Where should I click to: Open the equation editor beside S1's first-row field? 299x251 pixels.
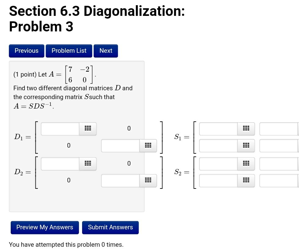click(246, 128)
